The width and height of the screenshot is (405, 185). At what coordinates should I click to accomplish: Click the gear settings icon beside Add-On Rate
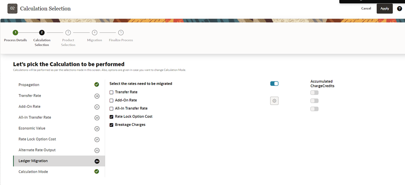(x=274, y=101)
